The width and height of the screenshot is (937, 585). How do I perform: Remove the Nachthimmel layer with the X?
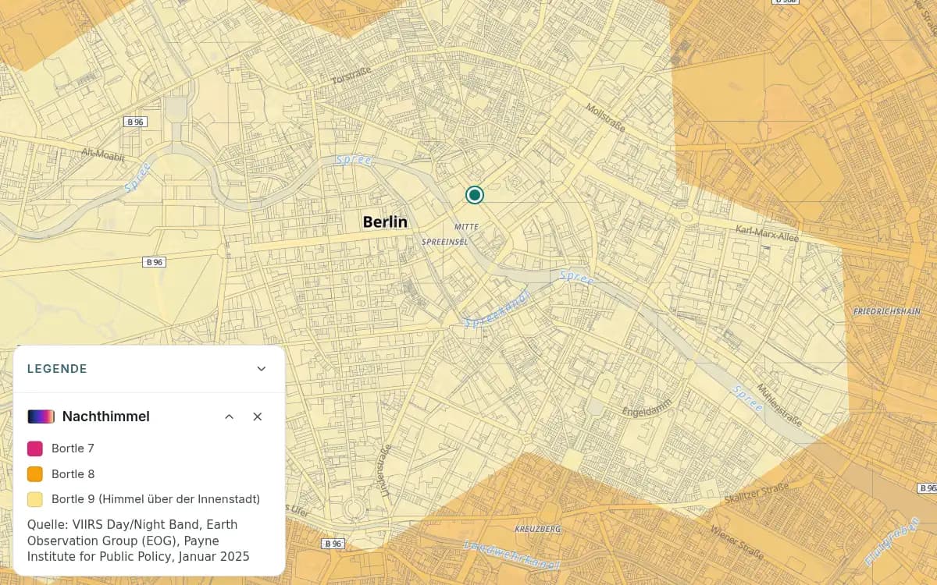point(258,417)
